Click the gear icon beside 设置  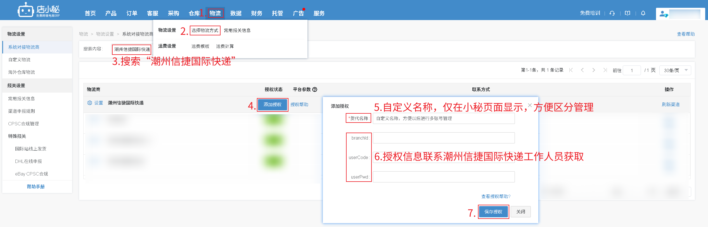[x=90, y=103]
